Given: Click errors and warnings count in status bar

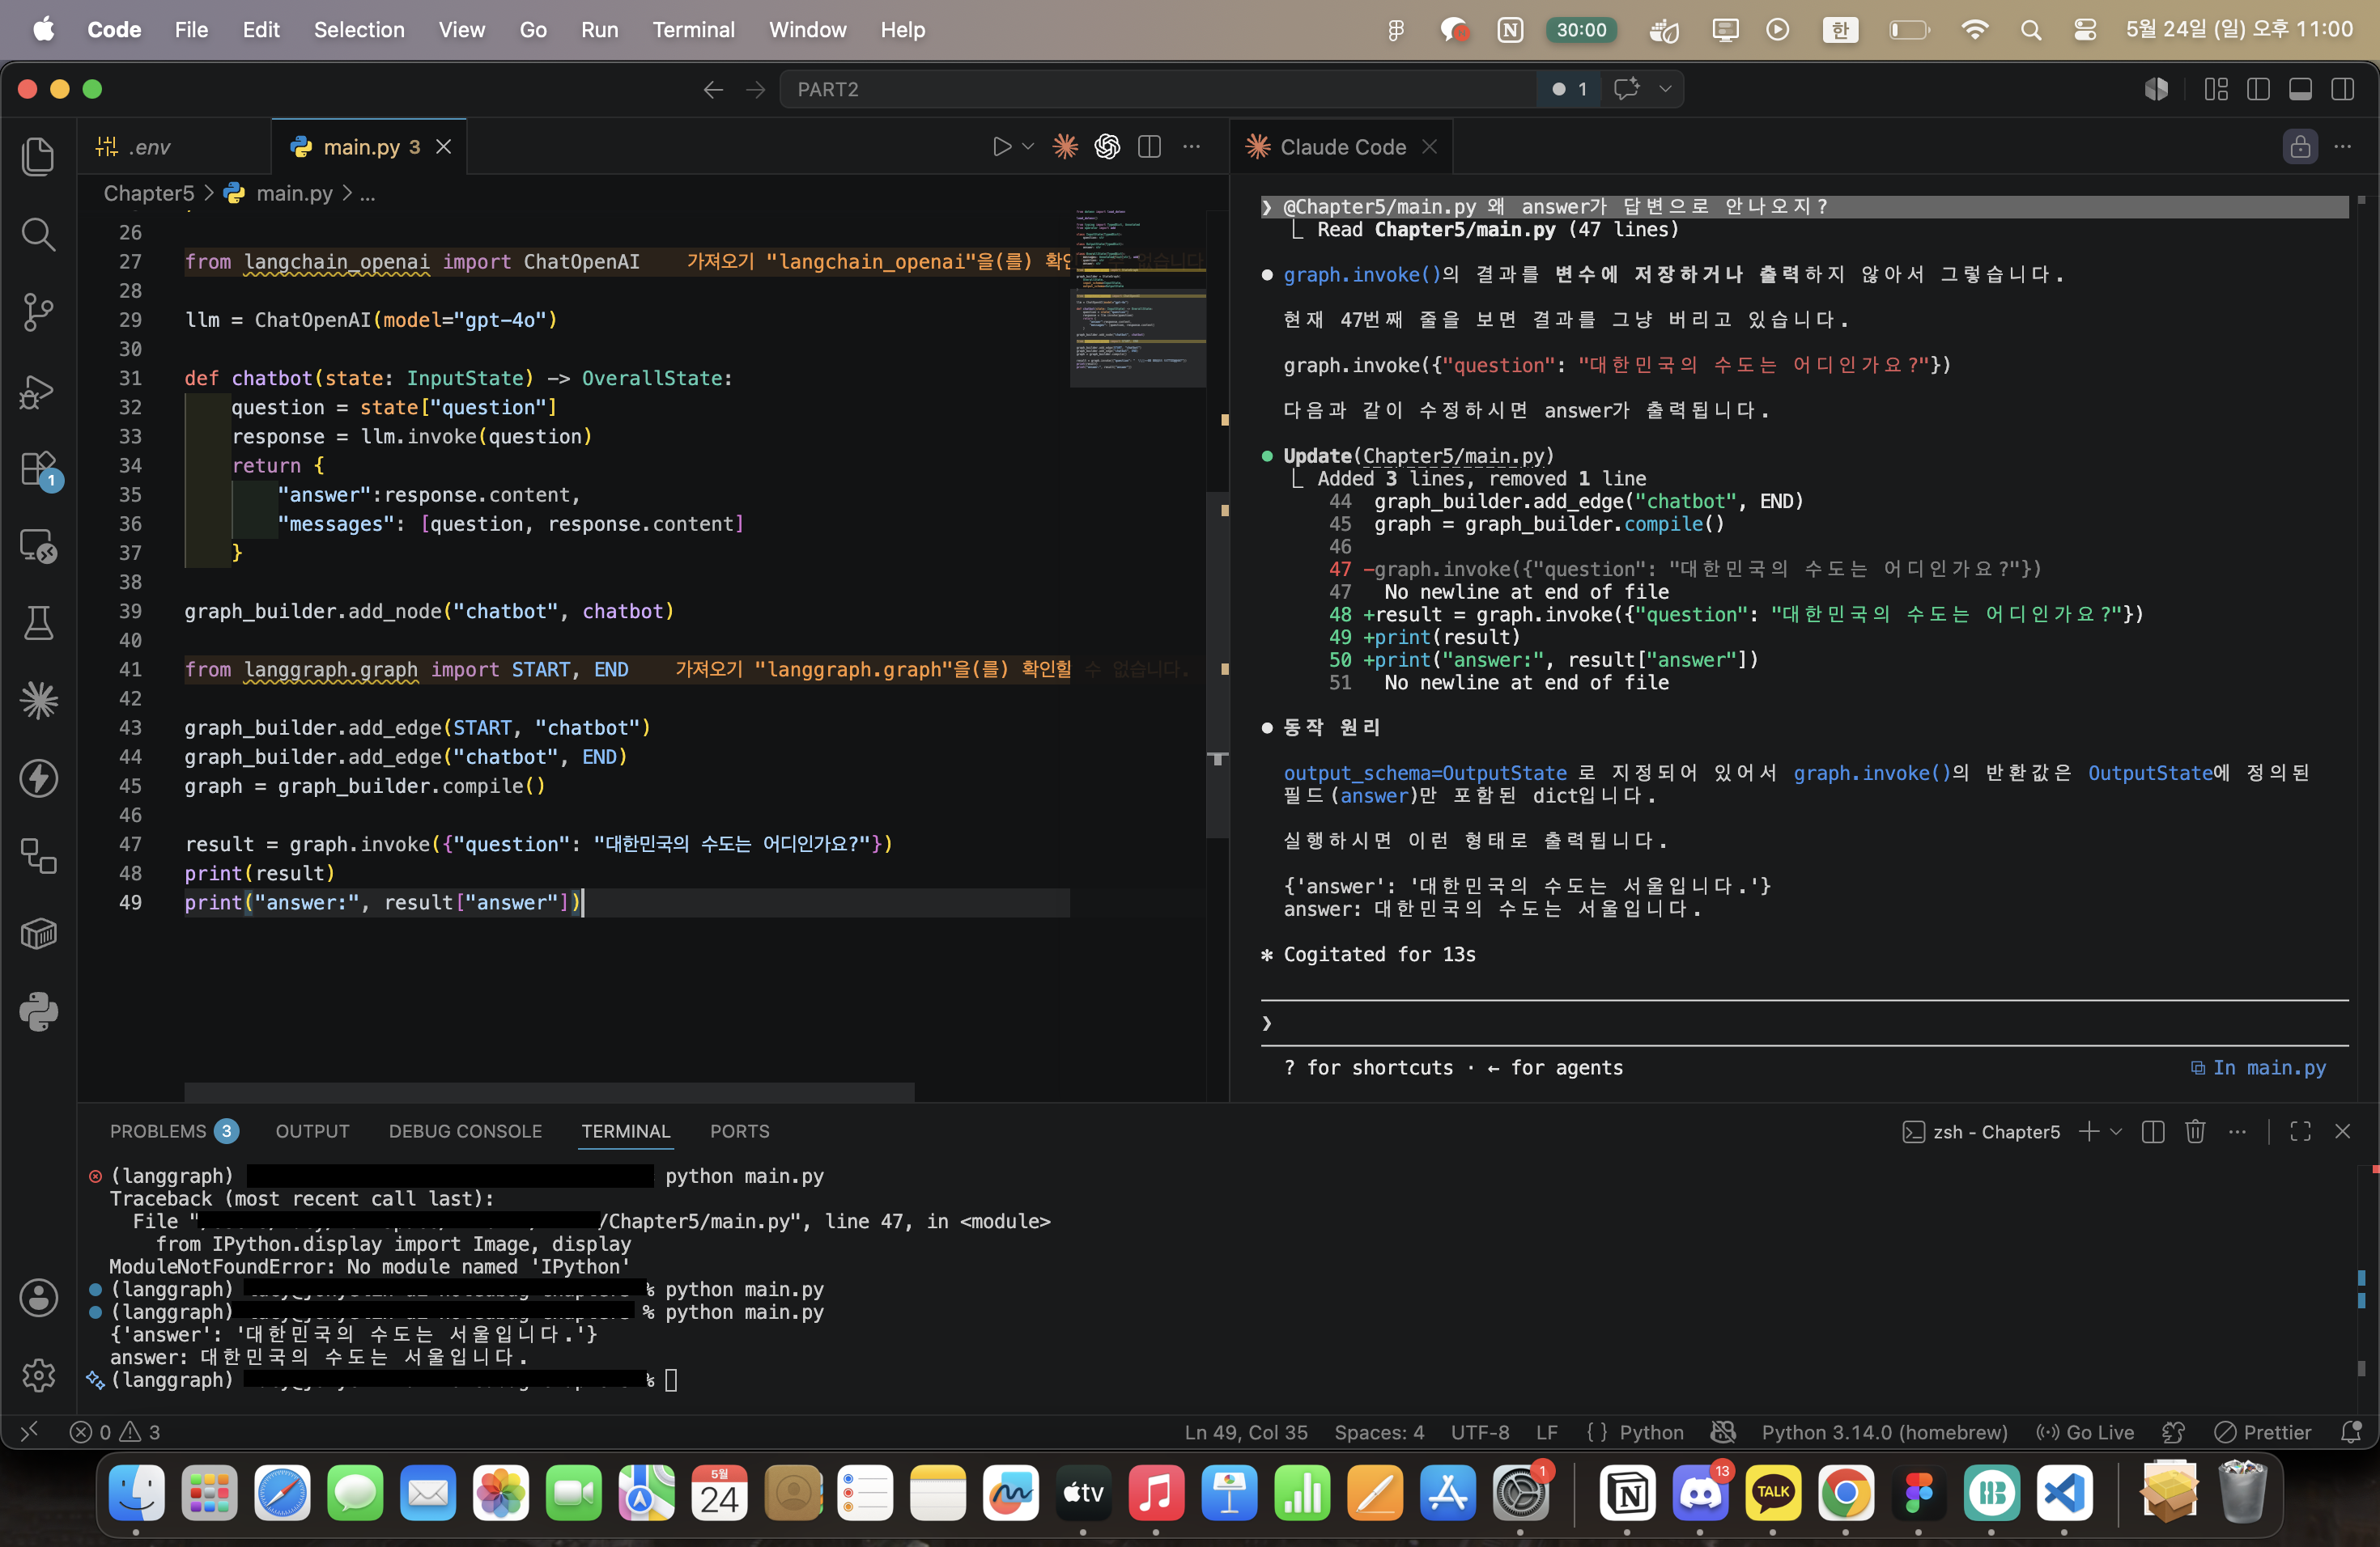Looking at the screenshot, I should pos(115,1432).
